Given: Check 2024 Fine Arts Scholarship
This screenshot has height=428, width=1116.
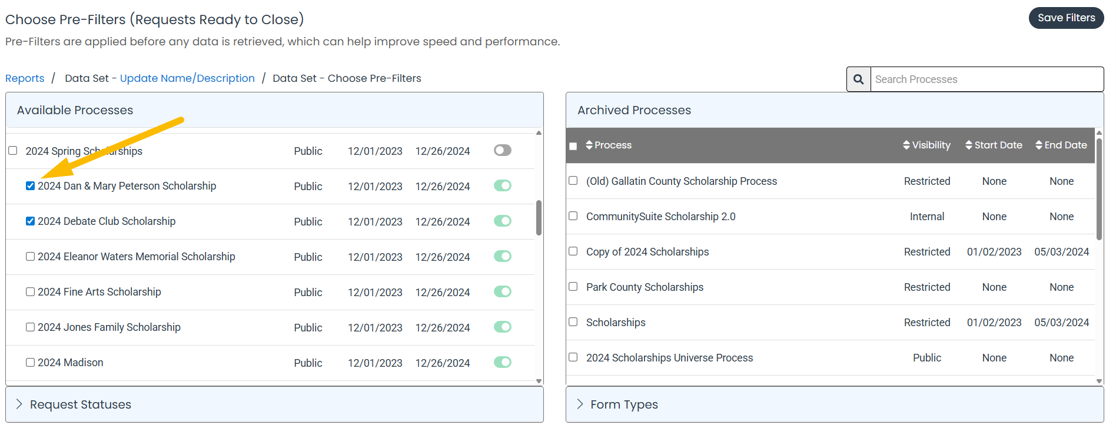Looking at the screenshot, I should tap(30, 292).
